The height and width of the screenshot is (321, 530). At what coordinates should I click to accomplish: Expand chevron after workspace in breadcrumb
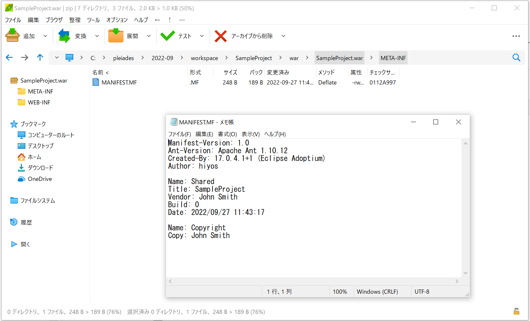tap(227, 58)
